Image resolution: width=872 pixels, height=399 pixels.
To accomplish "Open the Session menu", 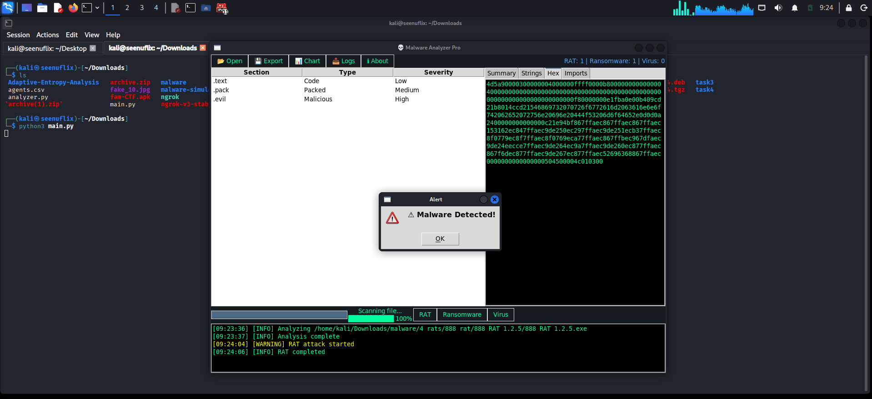I will pos(18,35).
